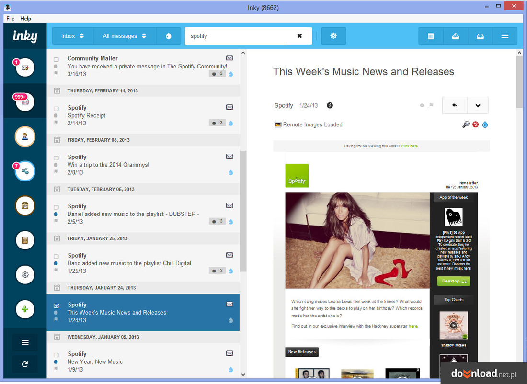Expand the Spotify Receipt thread count badge

click(x=218, y=123)
